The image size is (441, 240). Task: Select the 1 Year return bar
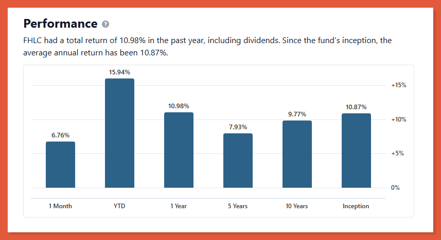pyautogui.click(x=179, y=150)
